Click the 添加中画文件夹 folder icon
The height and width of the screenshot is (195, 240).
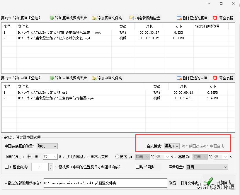point(94,78)
